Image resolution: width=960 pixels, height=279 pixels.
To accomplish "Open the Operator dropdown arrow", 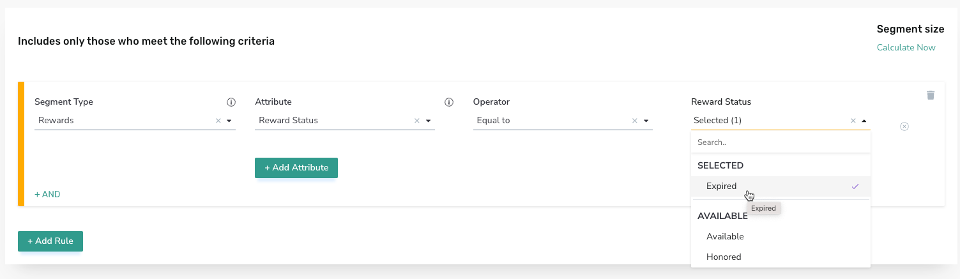I will [x=646, y=121].
